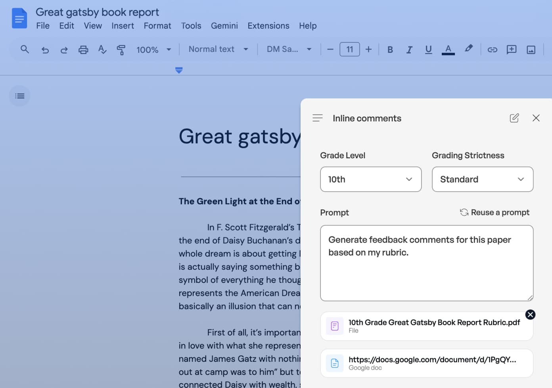This screenshot has height=388, width=552.
Task: Insert a link with chain icon
Action: (x=493, y=50)
